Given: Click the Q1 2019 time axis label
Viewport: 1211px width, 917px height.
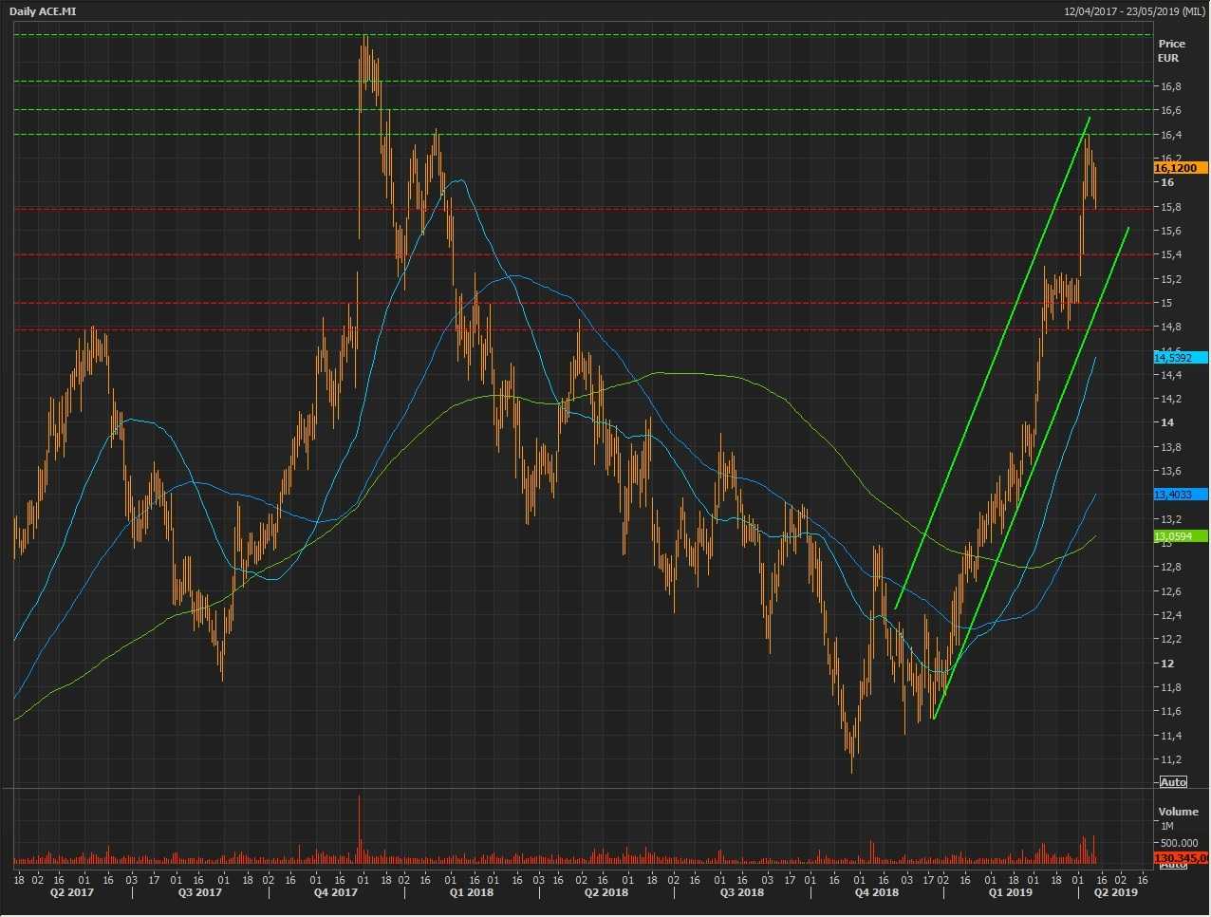Looking at the screenshot, I should tap(1010, 892).
